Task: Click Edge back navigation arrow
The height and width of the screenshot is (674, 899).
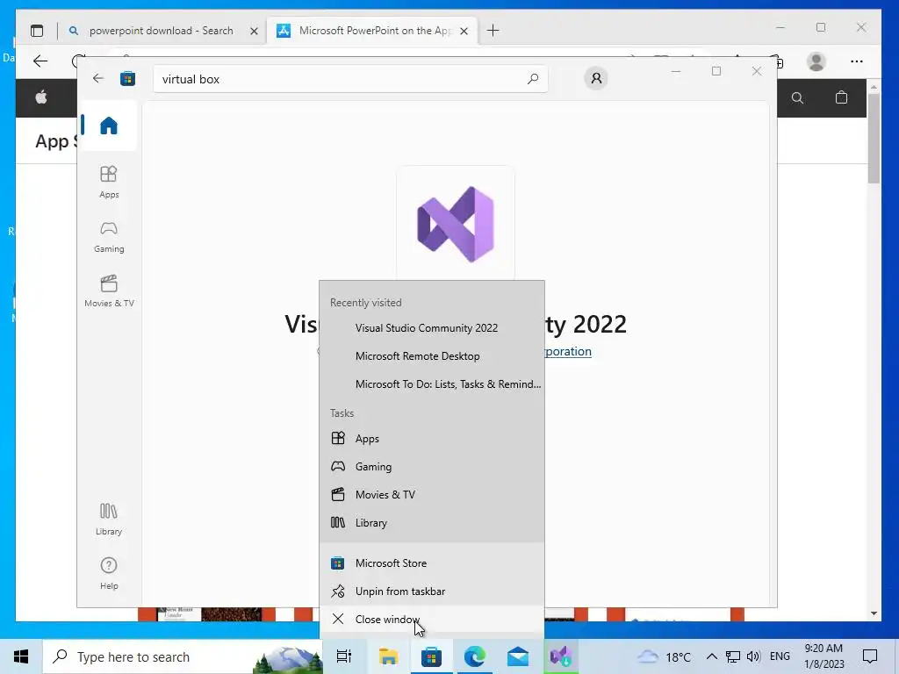Action: tap(40, 61)
